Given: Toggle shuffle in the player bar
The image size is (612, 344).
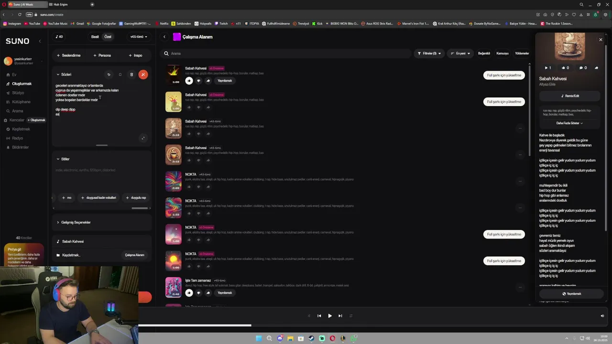Looking at the screenshot, I should pyautogui.click(x=308, y=316).
